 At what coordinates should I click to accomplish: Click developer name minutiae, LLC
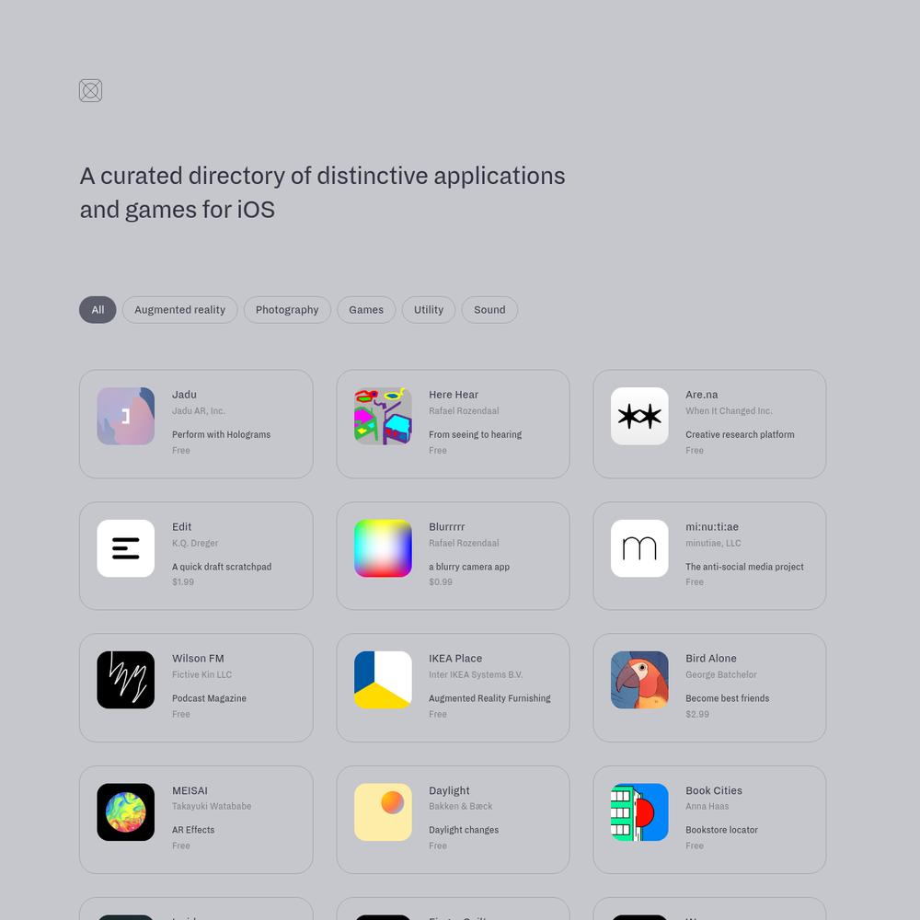(713, 543)
